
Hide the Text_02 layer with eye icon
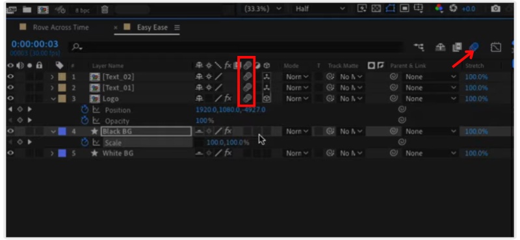(x=10, y=77)
